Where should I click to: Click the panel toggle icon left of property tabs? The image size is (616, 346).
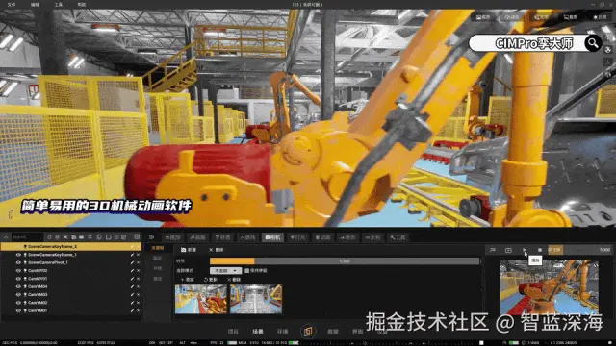click(151, 237)
